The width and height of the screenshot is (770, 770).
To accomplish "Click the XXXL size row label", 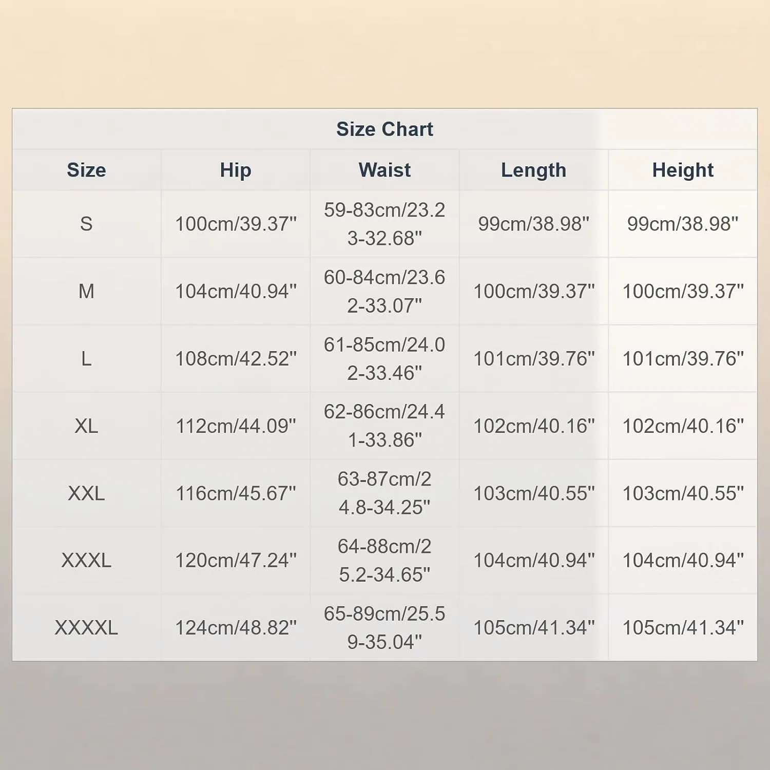I will click(x=86, y=560).
